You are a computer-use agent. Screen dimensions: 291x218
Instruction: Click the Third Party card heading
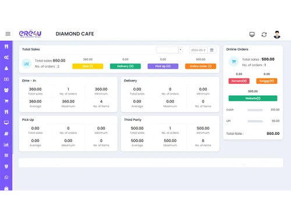coord(133,120)
